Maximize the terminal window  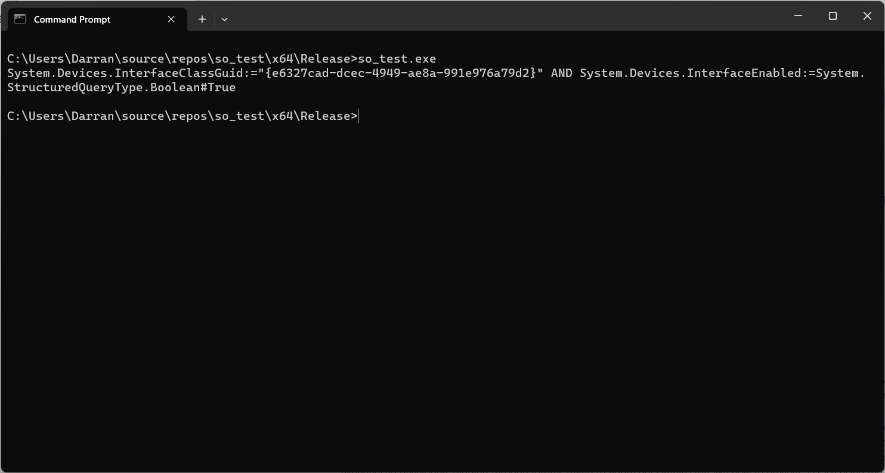(833, 16)
